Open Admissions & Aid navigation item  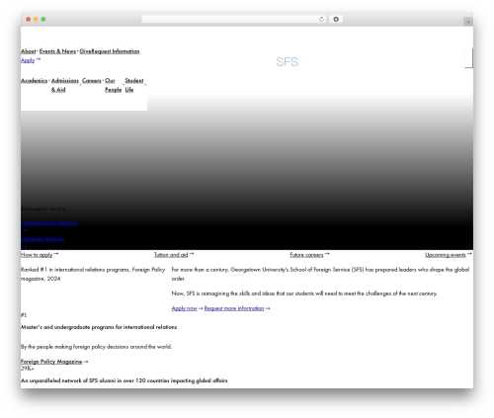pos(65,85)
